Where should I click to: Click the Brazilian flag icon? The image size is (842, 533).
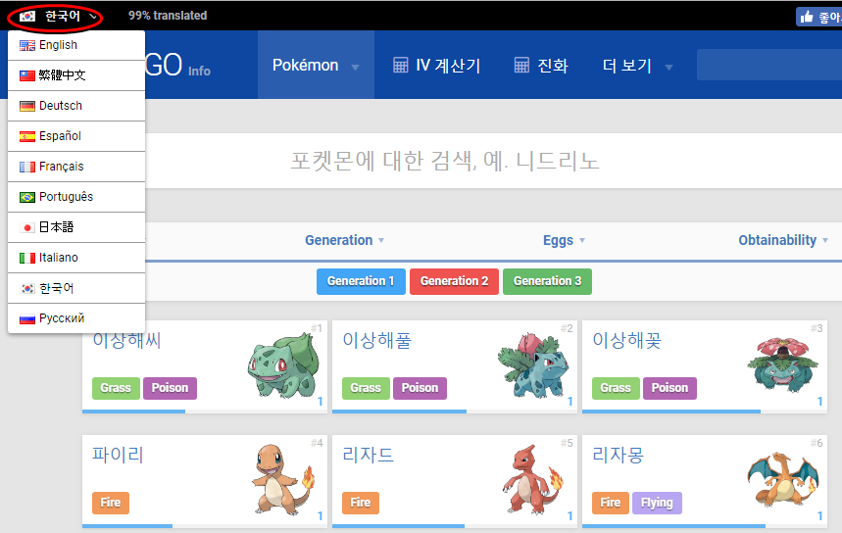27,198
